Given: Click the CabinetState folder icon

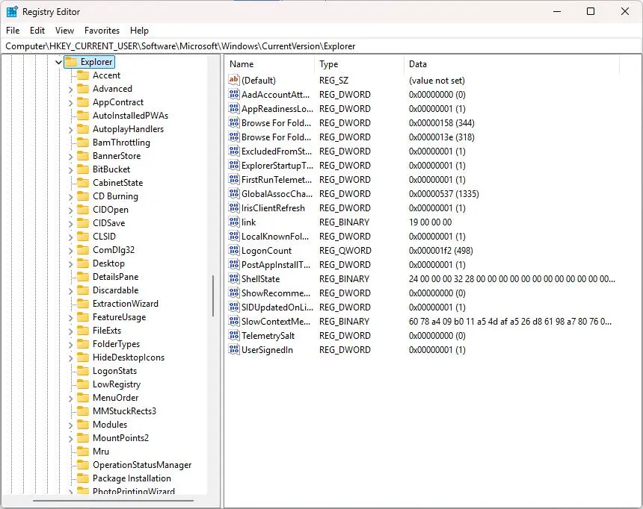Looking at the screenshot, I should point(83,183).
